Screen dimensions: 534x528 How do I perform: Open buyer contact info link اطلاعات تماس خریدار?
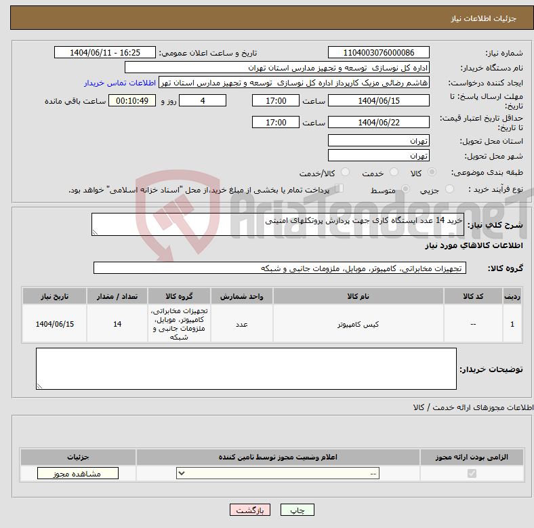(x=120, y=83)
